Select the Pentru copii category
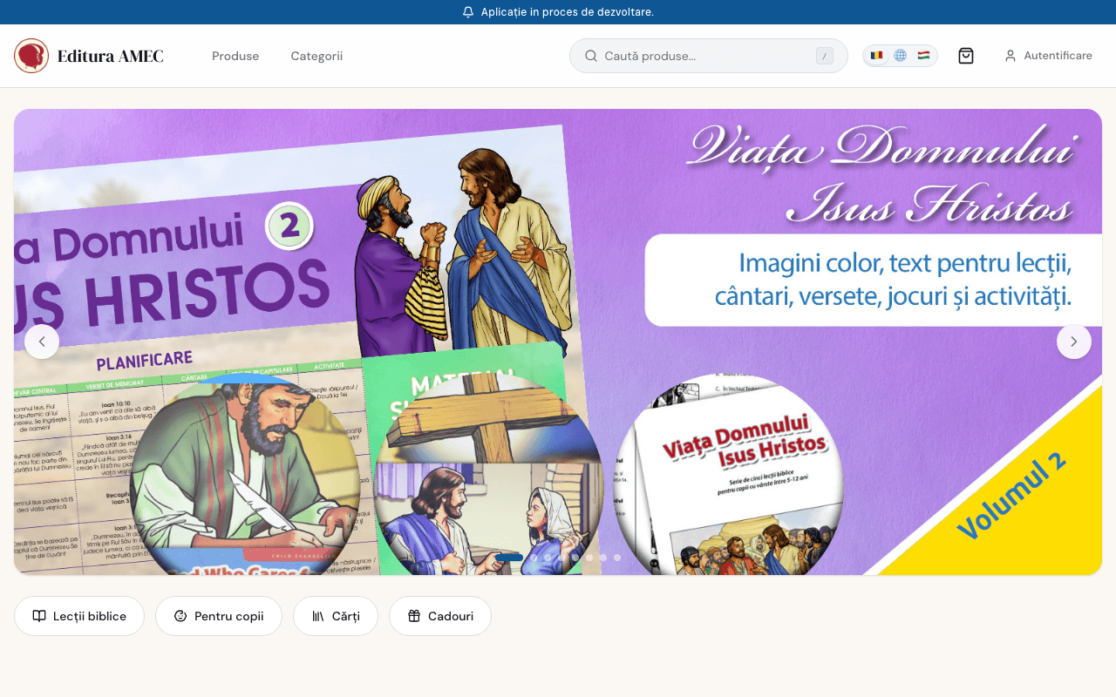 click(218, 616)
